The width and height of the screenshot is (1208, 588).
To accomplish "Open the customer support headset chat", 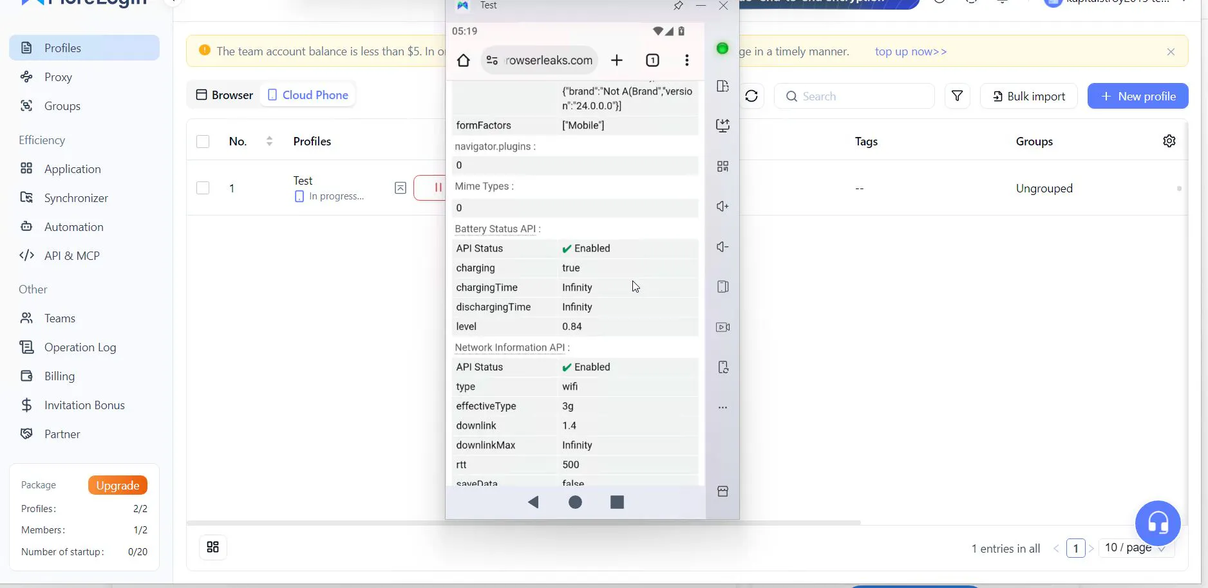I will tap(1158, 523).
